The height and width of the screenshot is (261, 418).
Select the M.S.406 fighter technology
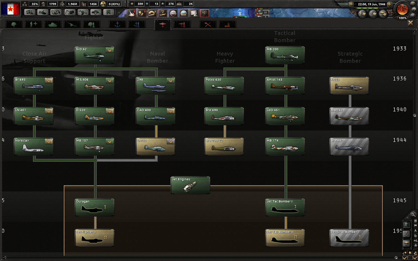(95, 86)
